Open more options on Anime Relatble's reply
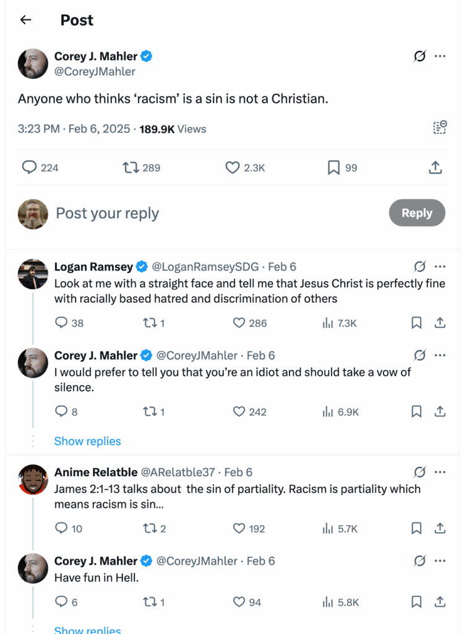Image resolution: width=469 pixels, height=634 pixels. pyautogui.click(x=440, y=472)
